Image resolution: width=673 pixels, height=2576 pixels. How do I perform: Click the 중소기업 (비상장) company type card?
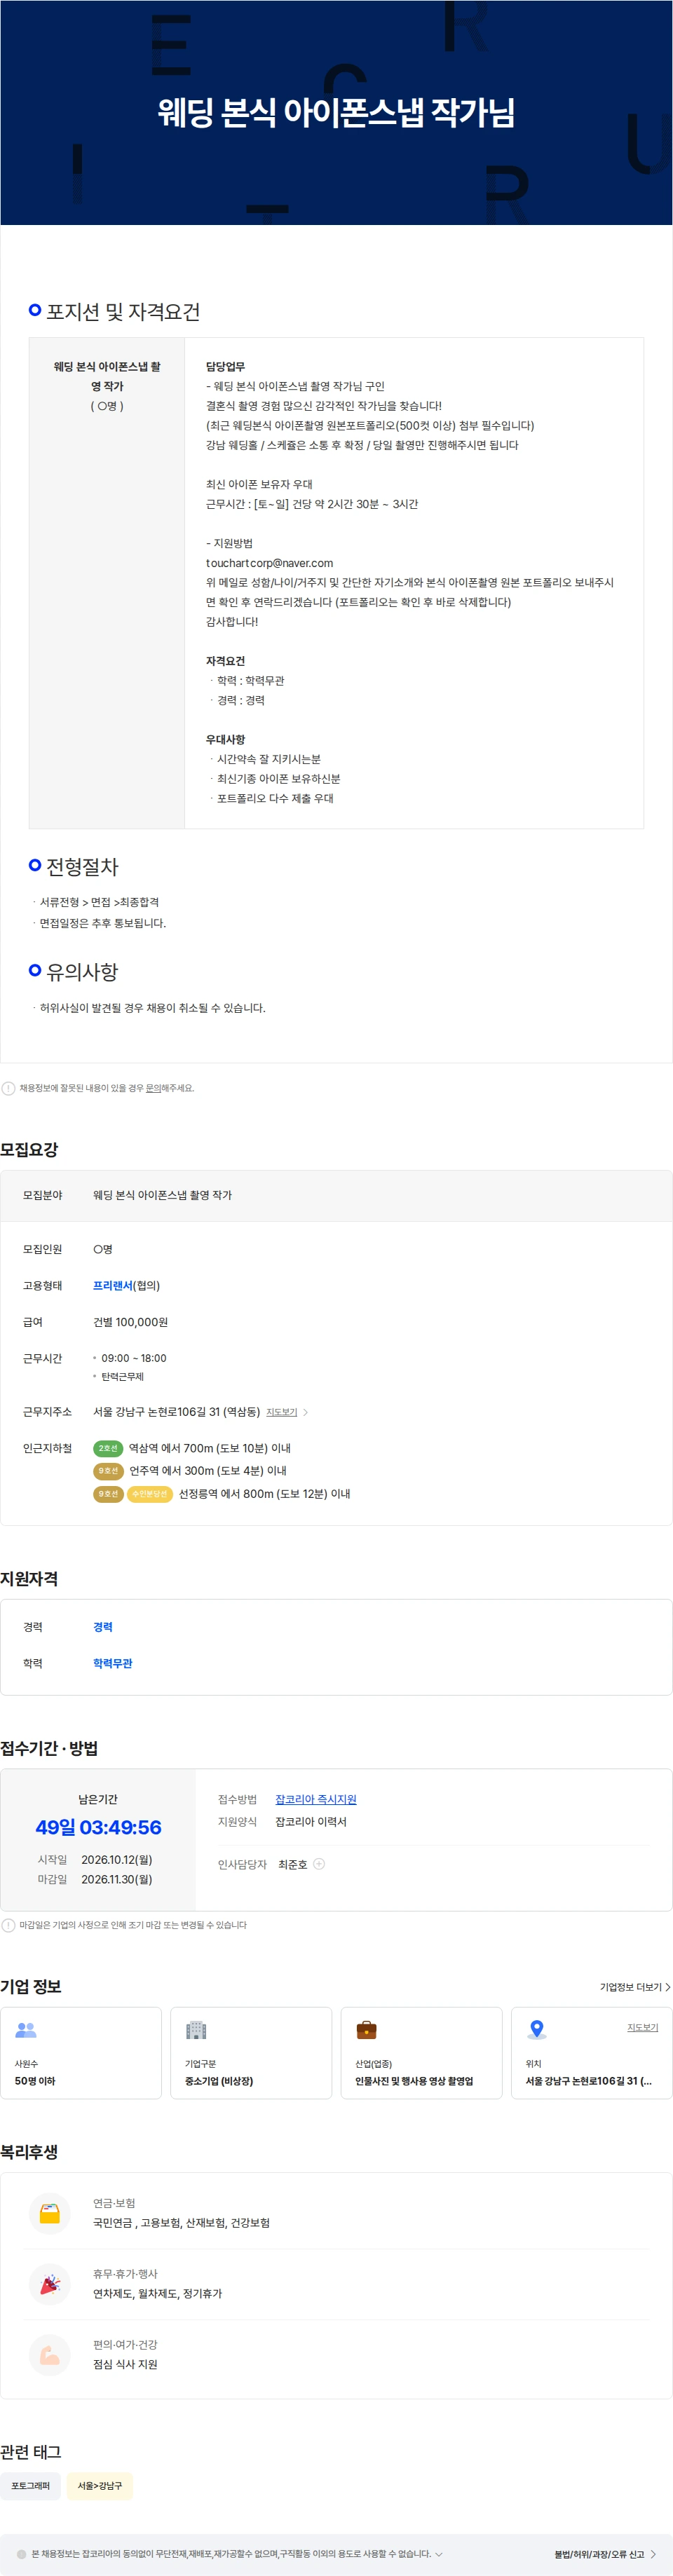[x=251, y=2053]
